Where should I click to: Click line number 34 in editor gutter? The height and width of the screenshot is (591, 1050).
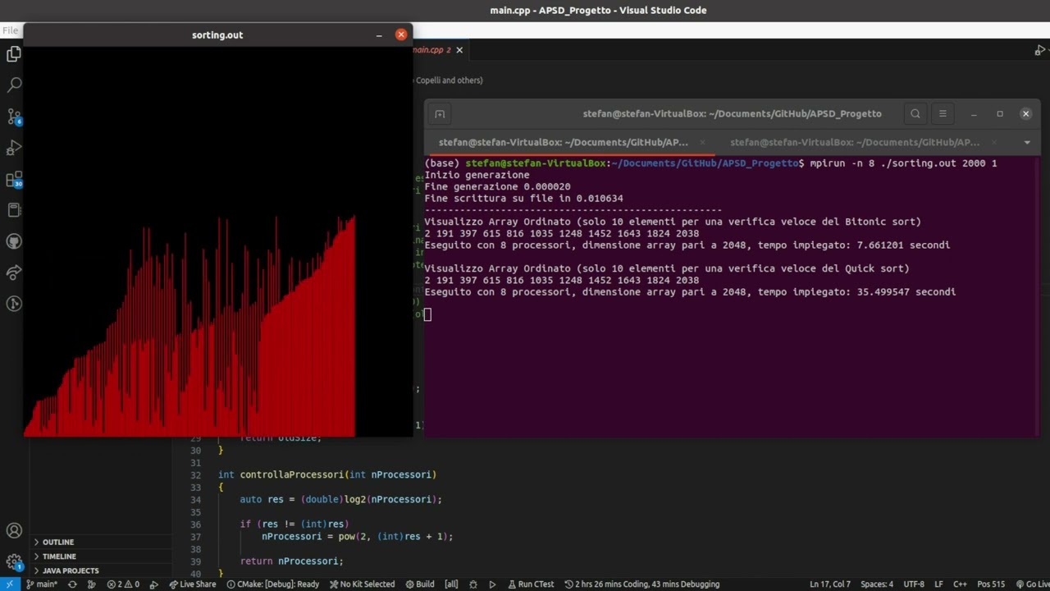195,499
